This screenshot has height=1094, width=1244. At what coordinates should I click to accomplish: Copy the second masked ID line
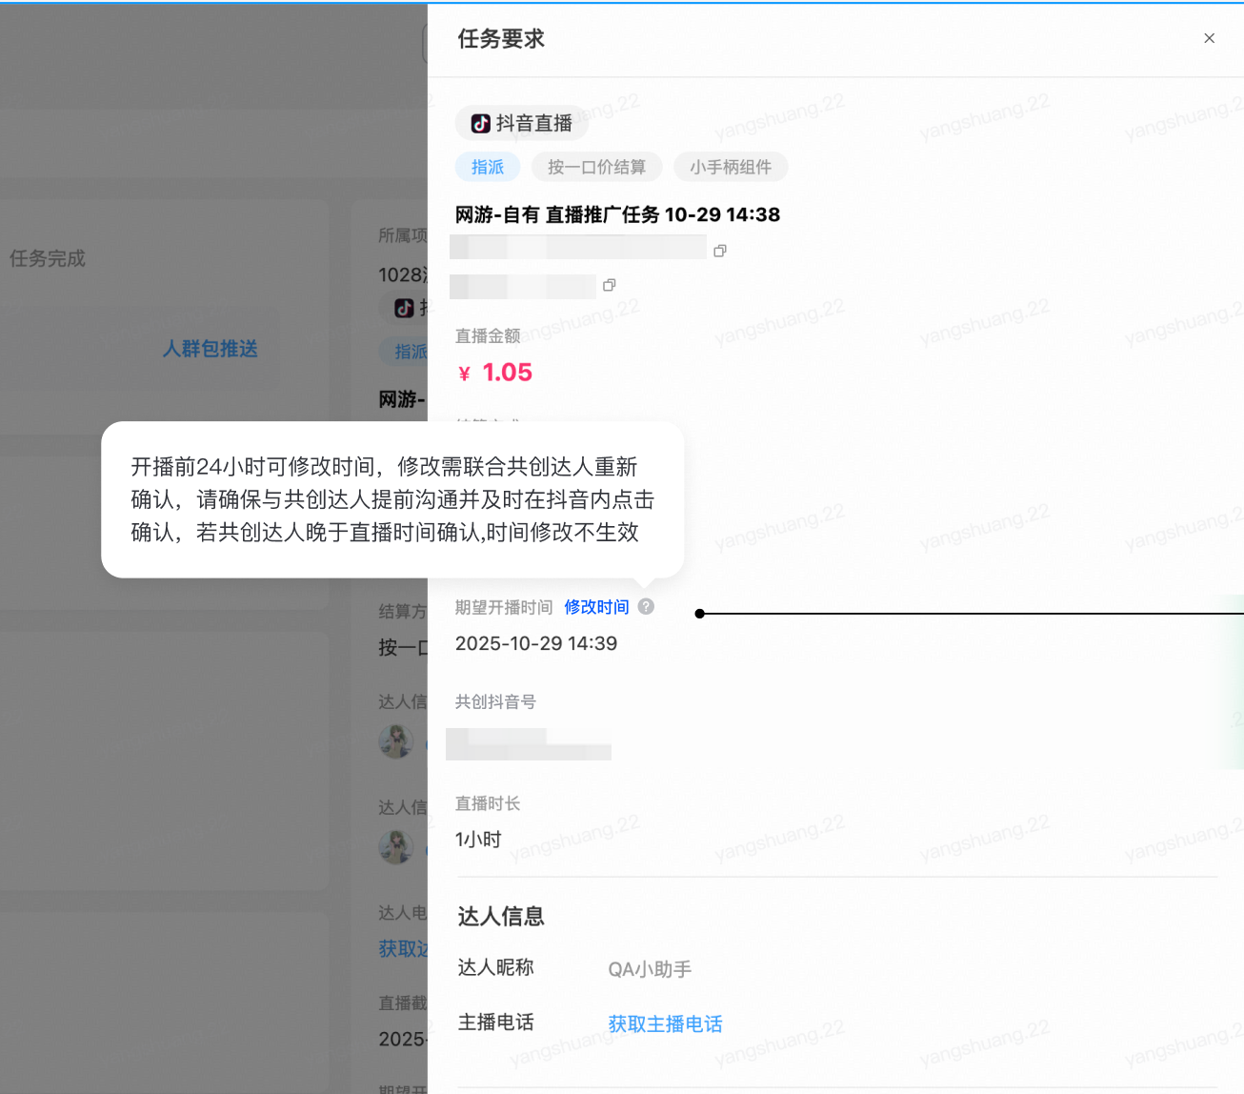pyautogui.click(x=610, y=285)
